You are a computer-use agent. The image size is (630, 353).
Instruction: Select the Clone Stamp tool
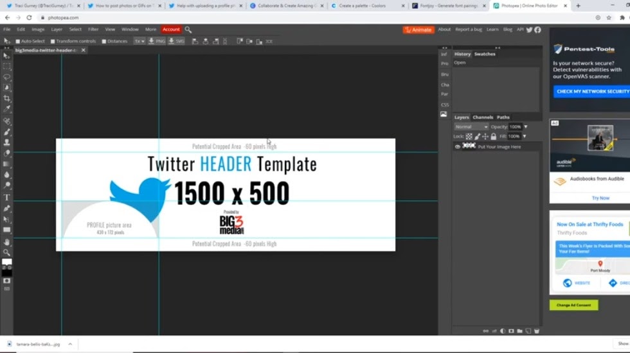pos(6,142)
